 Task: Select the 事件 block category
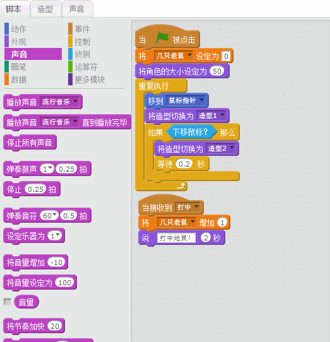click(x=83, y=29)
